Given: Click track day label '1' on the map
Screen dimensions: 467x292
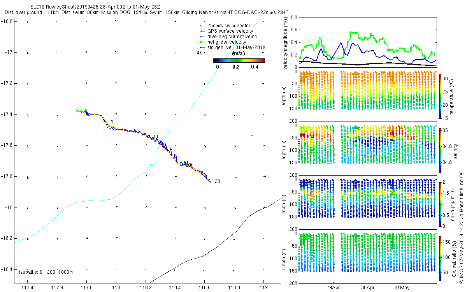Looking at the screenshot, I should click(112, 122).
